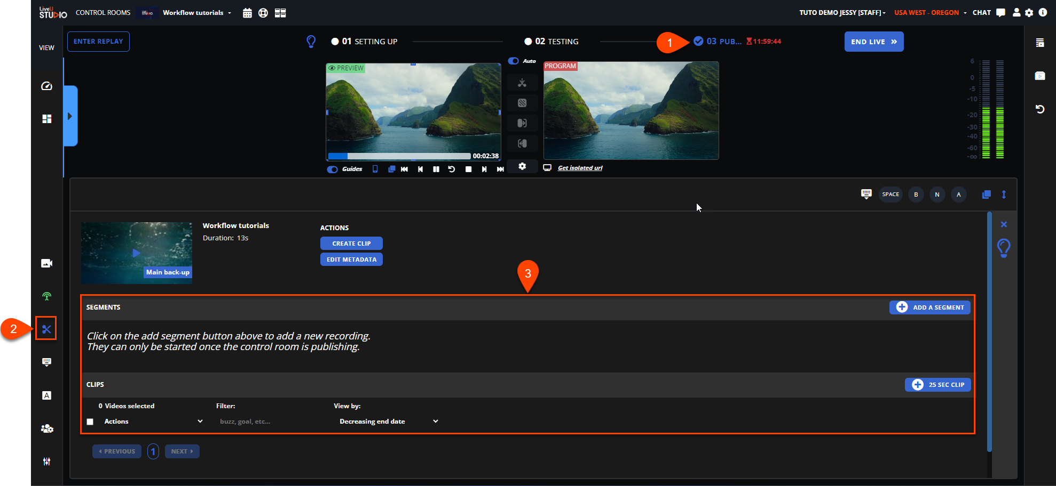
Task: Open the layouts tiles sidebar icon
Action: point(47,119)
